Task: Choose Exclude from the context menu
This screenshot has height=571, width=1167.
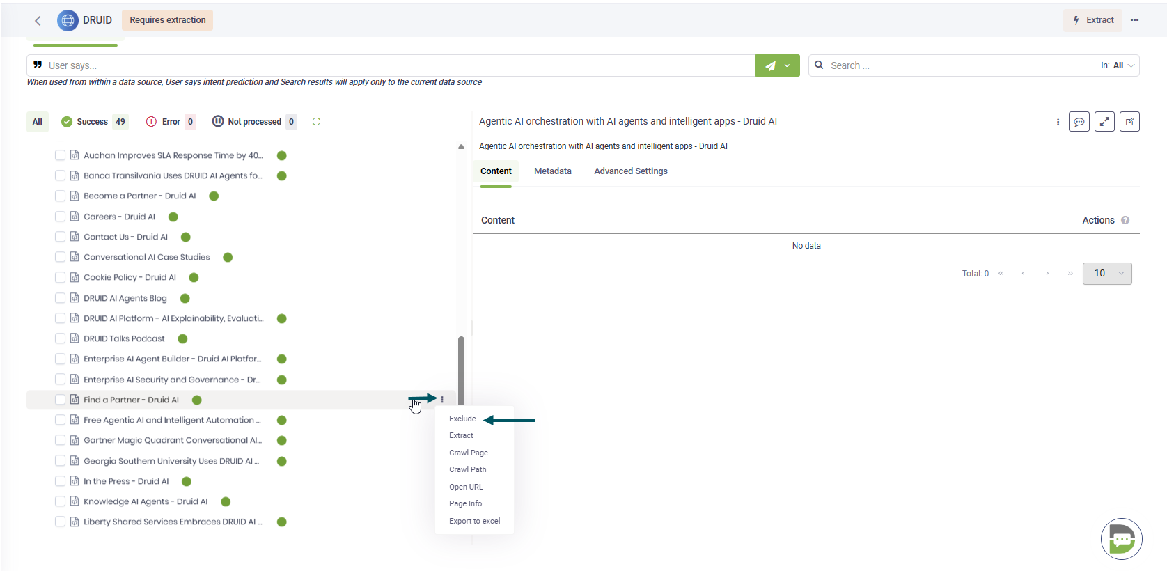Action: pyautogui.click(x=462, y=419)
